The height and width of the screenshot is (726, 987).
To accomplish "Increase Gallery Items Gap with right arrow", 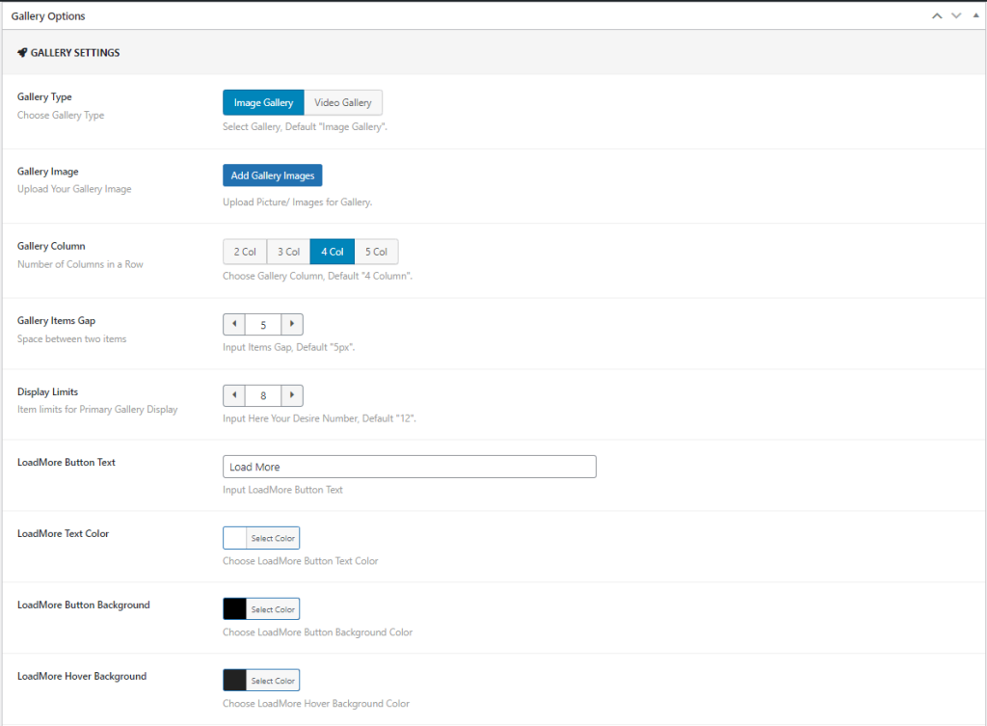I will click(x=292, y=325).
